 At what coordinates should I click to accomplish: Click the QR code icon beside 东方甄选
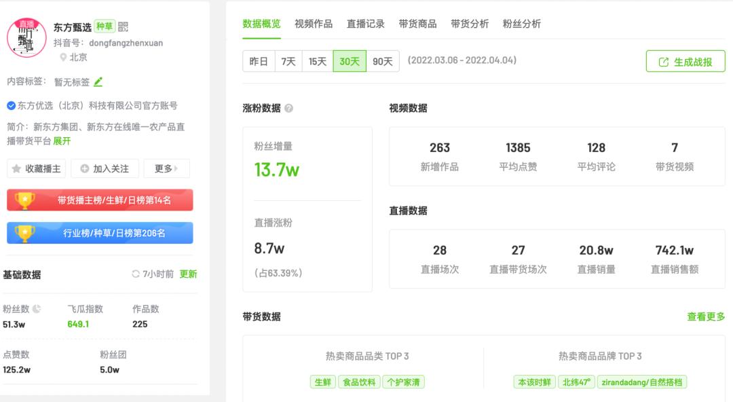coord(123,26)
